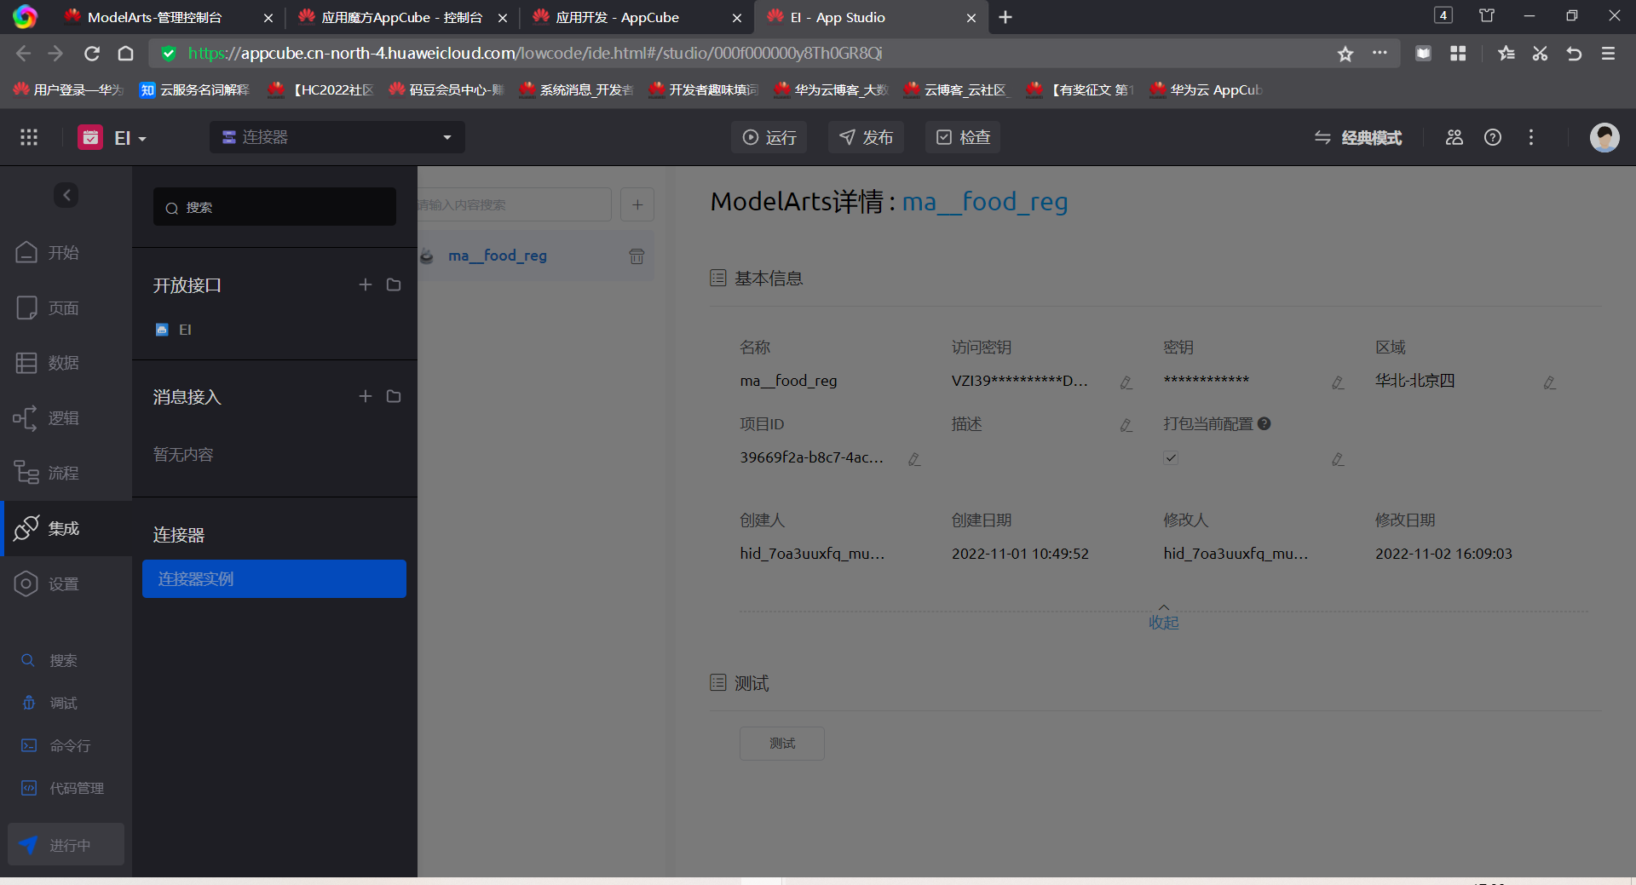Open the 命令行 command line tool
The height and width of the screenshot is (885, 1636).
tap(56, 745)
